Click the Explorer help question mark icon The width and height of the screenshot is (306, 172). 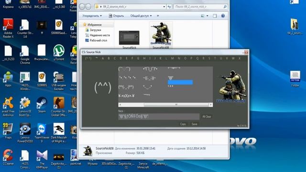point(223,16)
